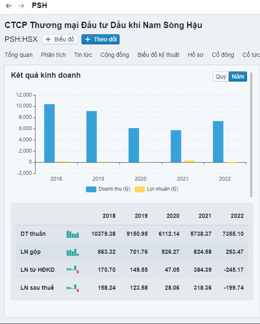Click the back arrow navigation icon
Image resolution: width=260 pixels, height=324 pixels.
pos(9,6)
